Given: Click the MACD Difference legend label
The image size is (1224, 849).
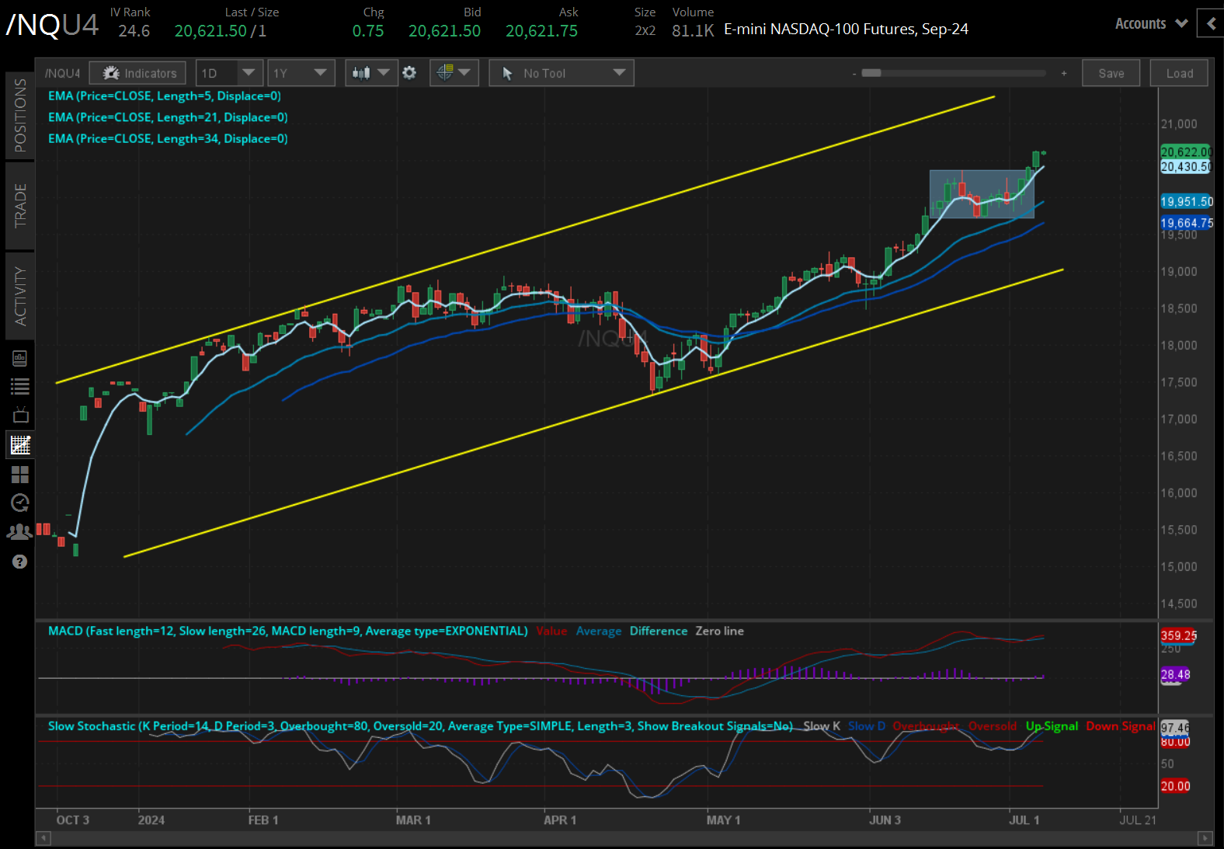Looking at the screenshot, I should point(659,631).
